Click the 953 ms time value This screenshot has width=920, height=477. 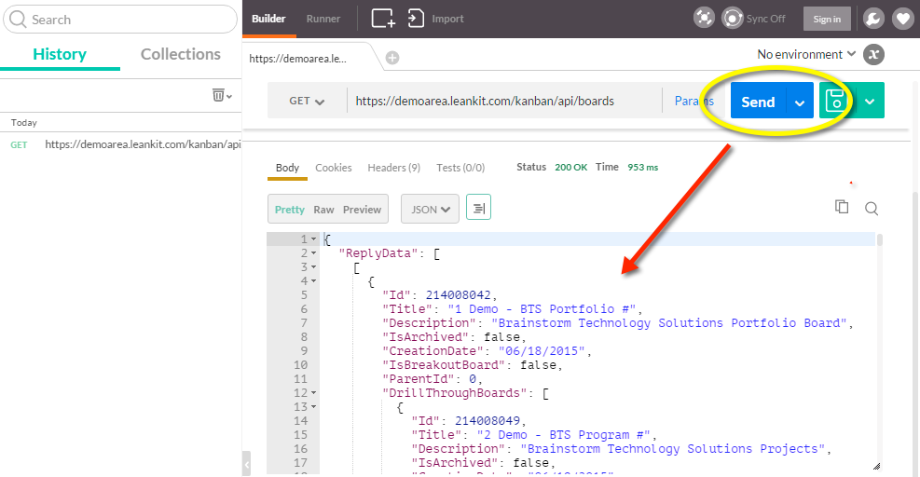pos(643,167)
